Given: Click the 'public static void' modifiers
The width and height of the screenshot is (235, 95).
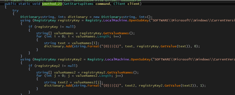Looking at the screenshot, I should [x=22, y=4].
